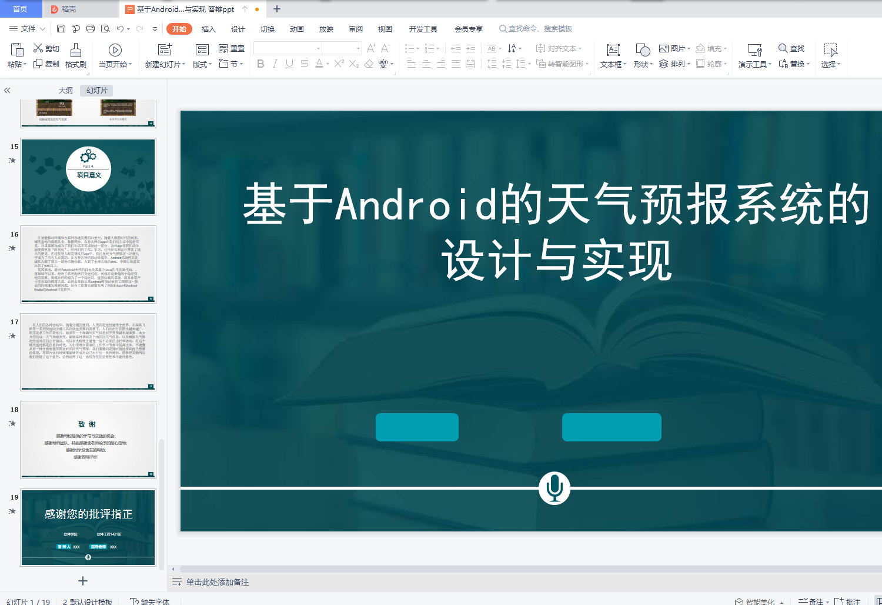Toggle superscript formatting
The height and width of the screenshot is (605, 882).
point(339,64)
